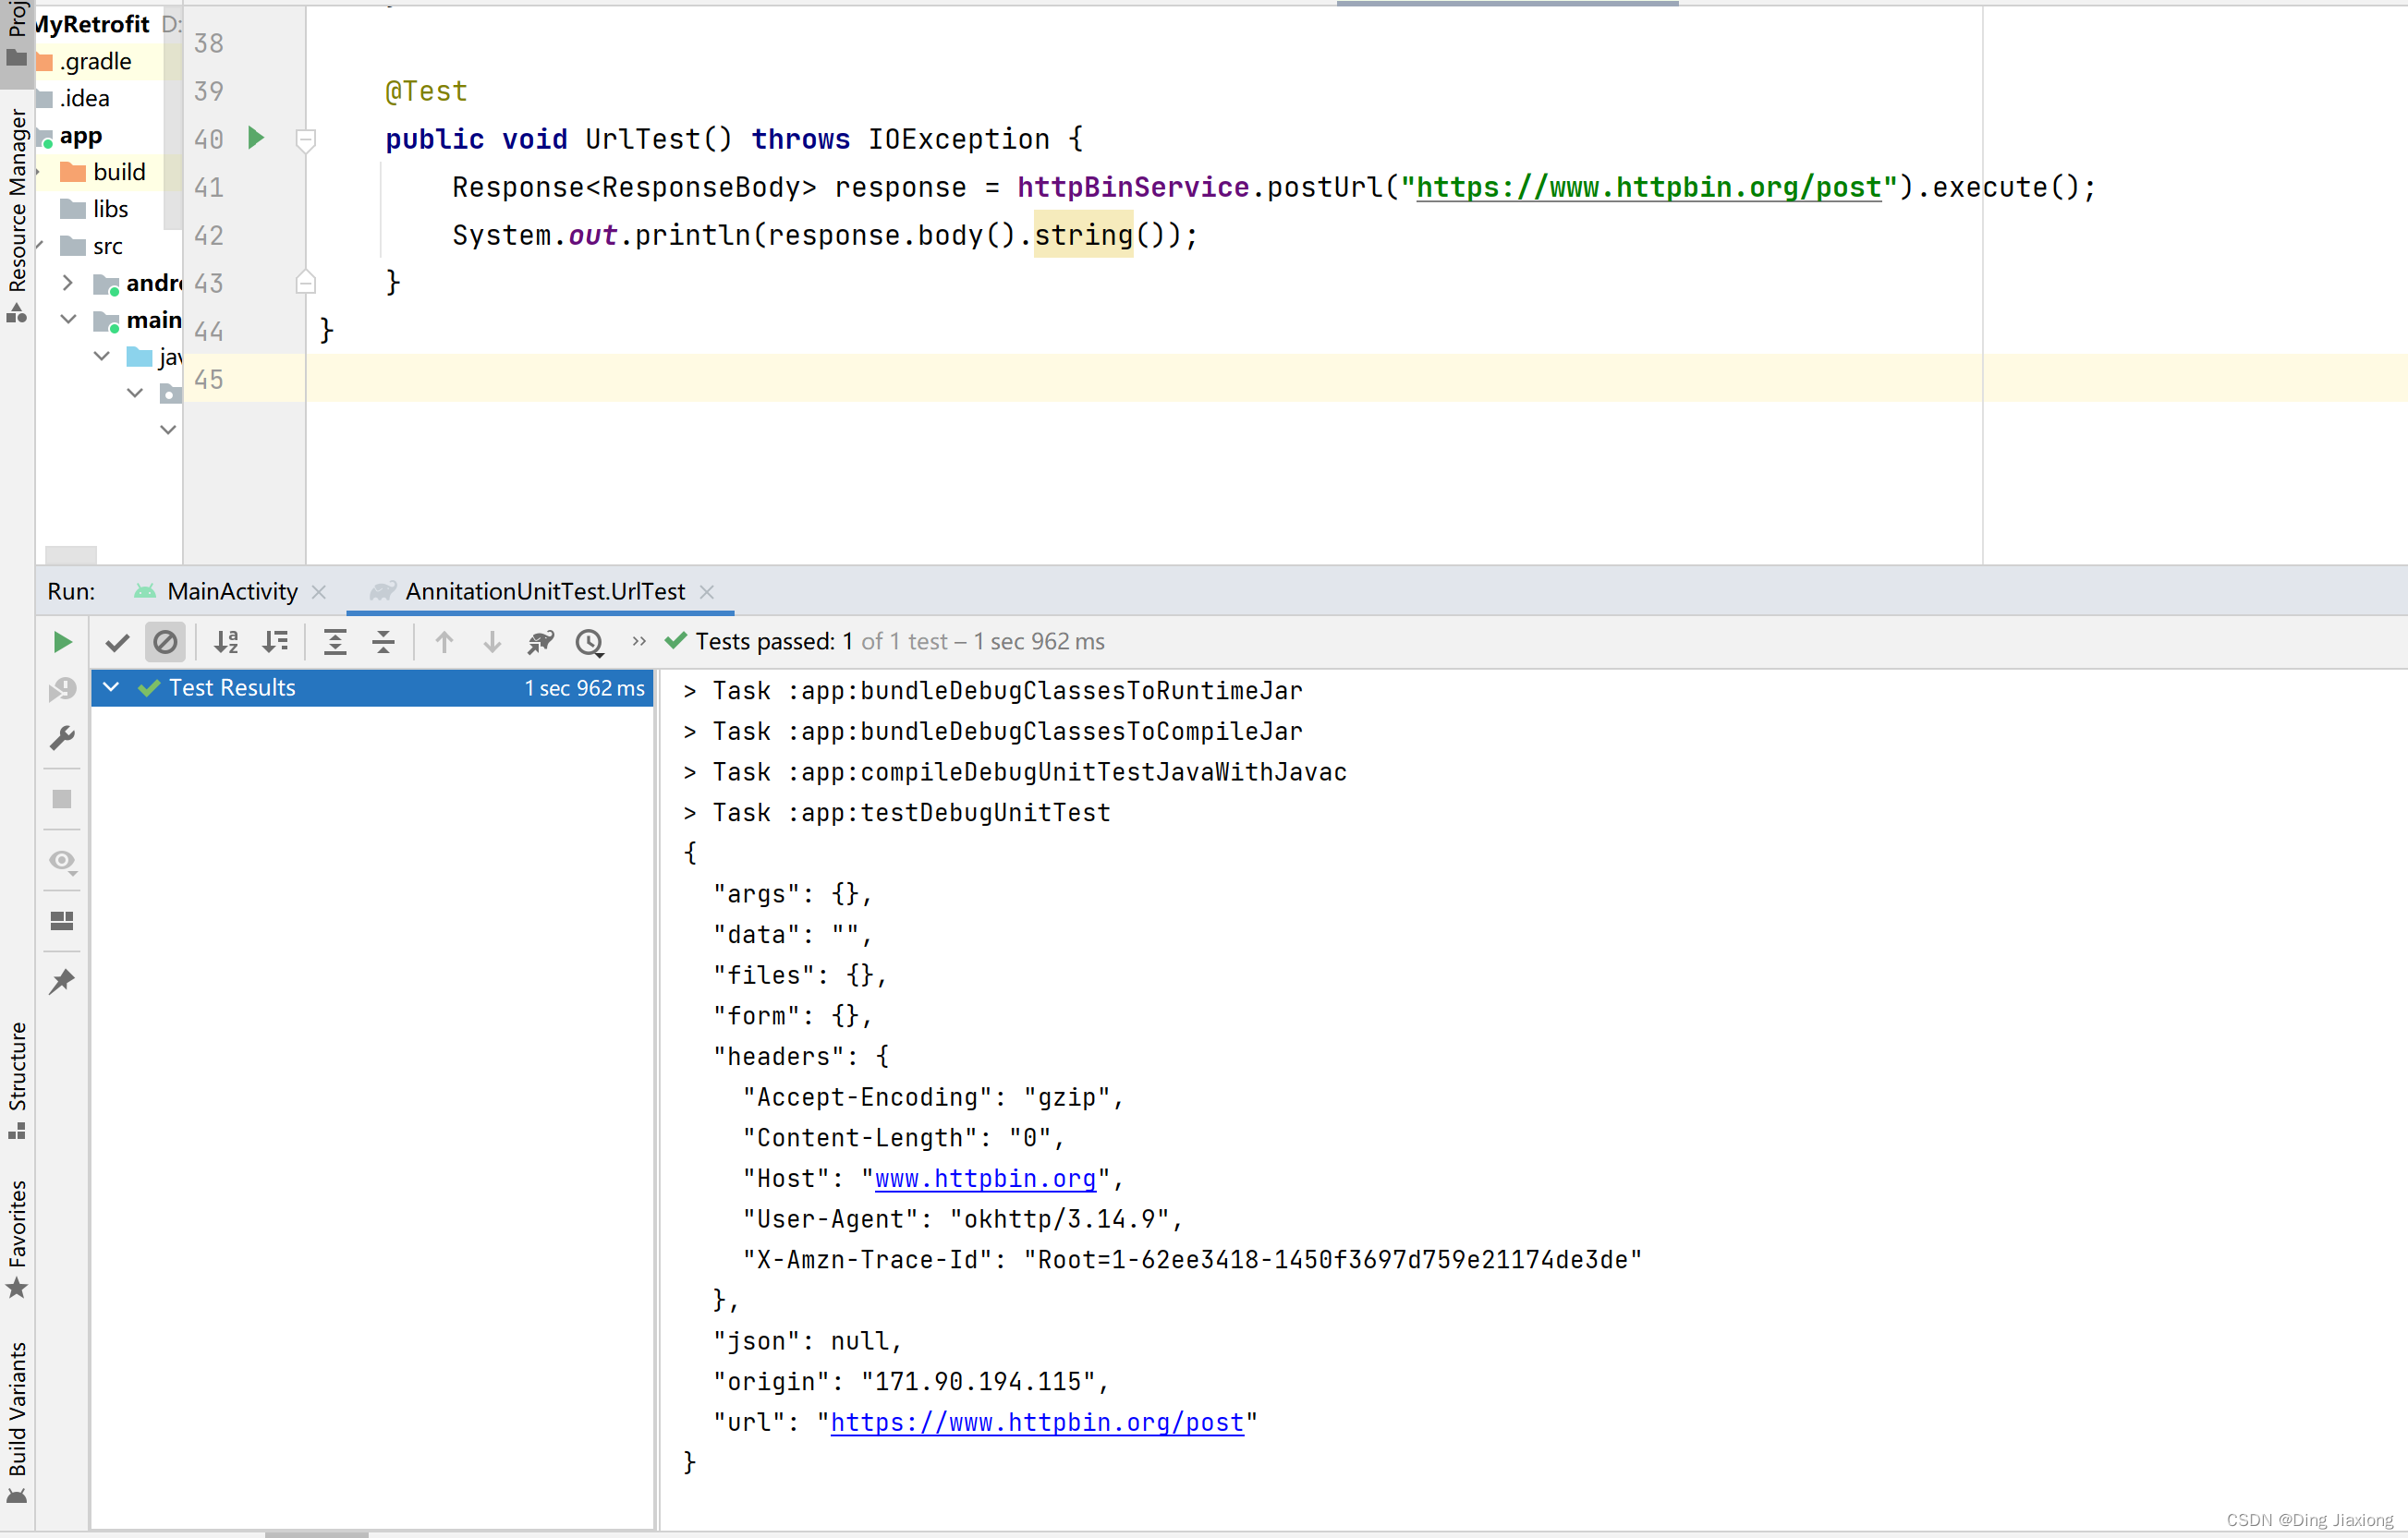Collapse the java folder chevron
The width and height of the screenshot is (2408, 1538).
[102, 356]
